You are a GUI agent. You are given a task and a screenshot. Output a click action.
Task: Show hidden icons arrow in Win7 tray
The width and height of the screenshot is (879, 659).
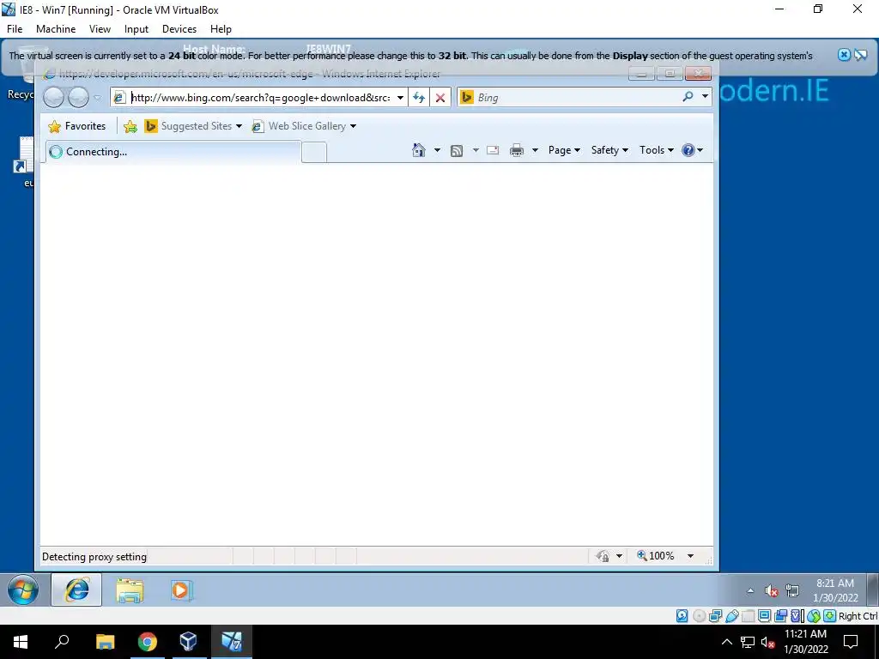pyautogui.click(x=750, y=590)
